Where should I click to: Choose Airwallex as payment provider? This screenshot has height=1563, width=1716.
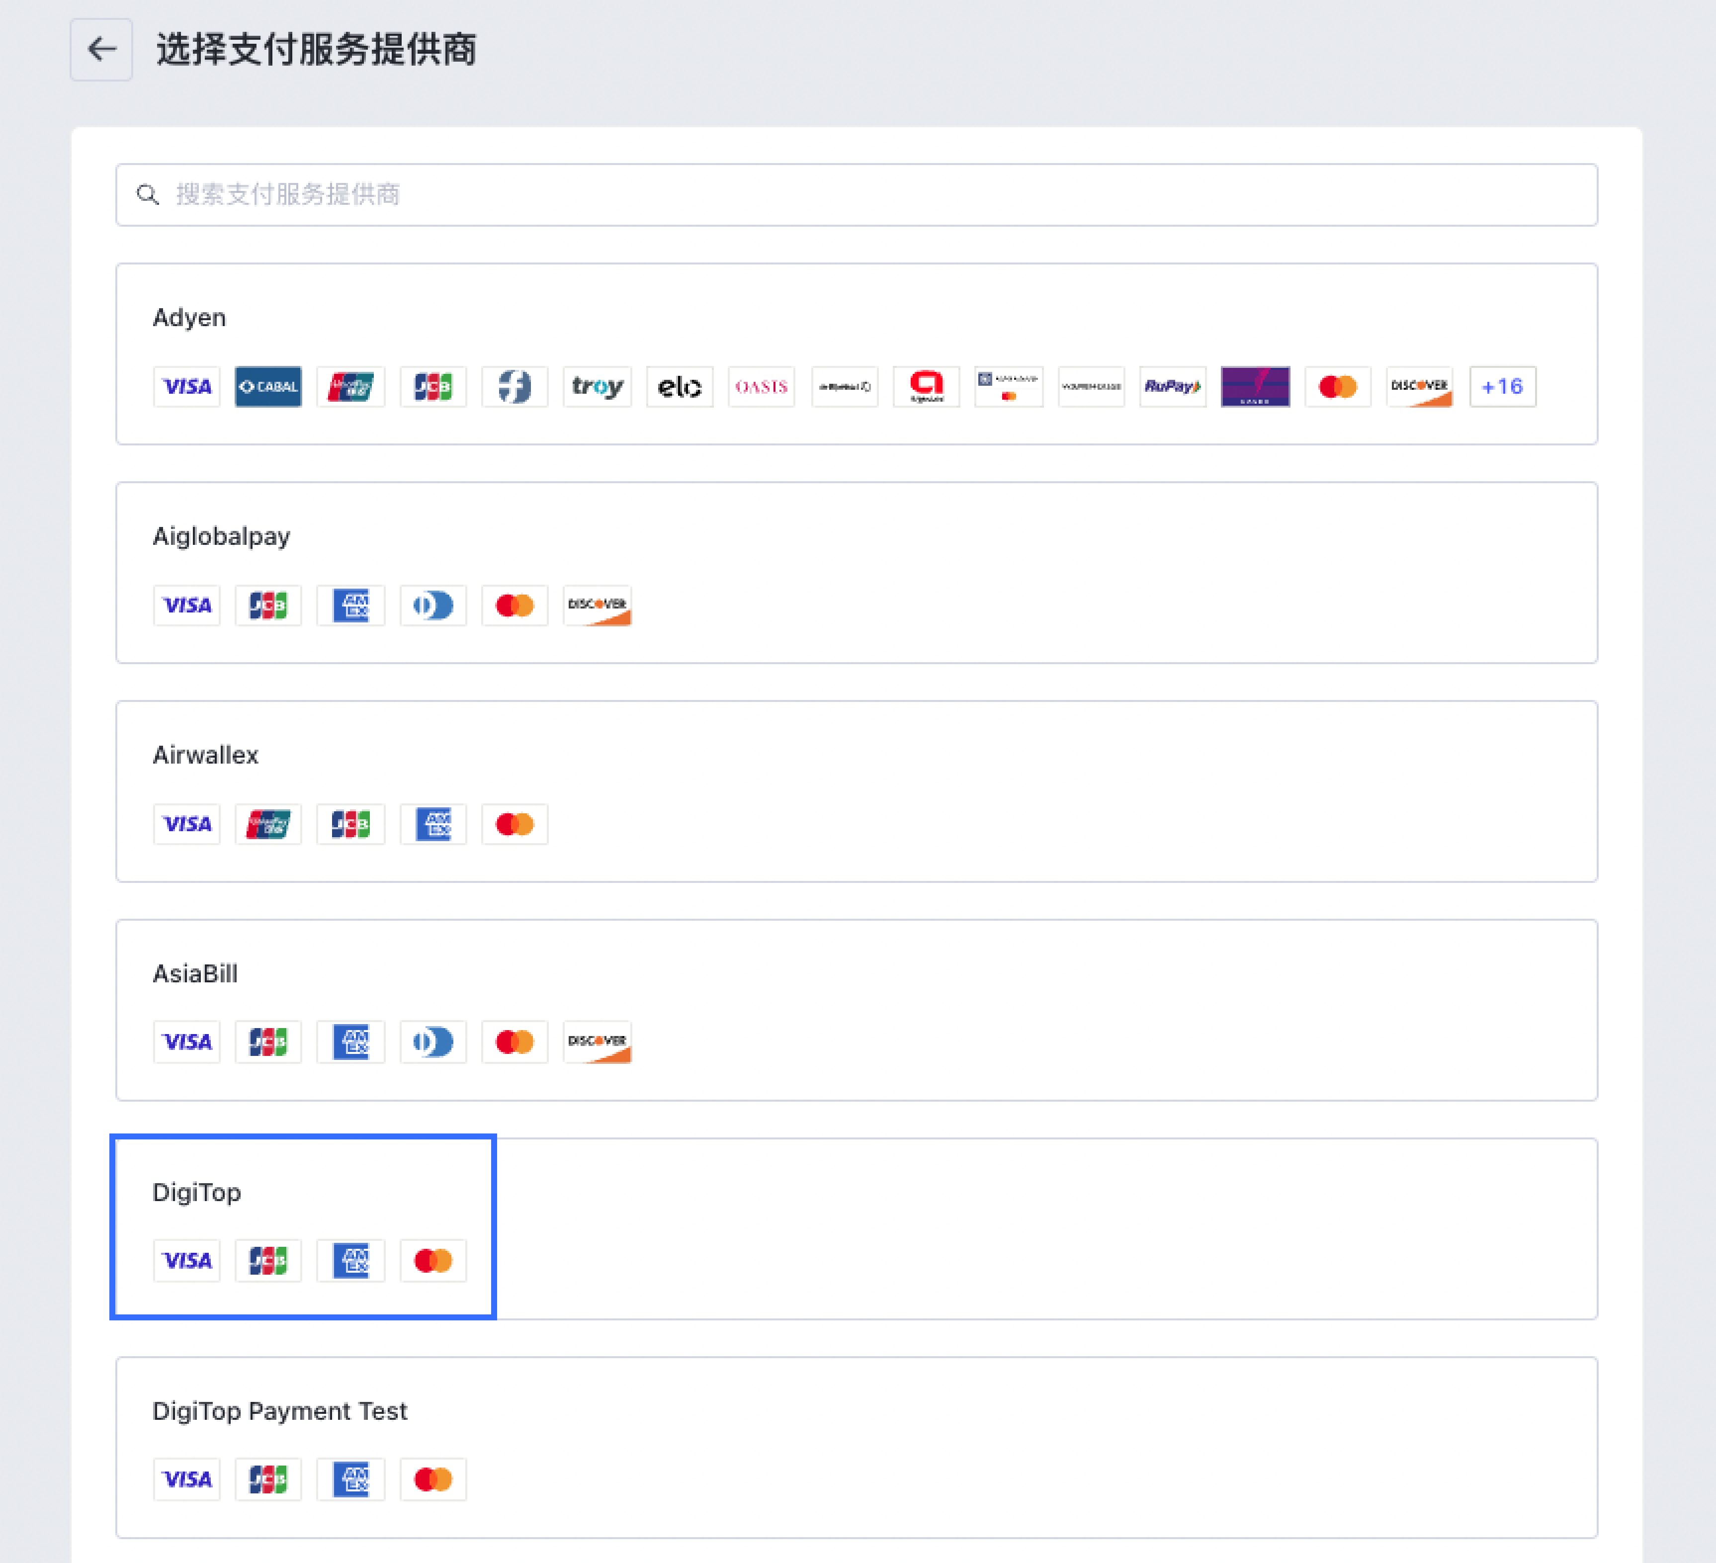[x=205, y=755]
